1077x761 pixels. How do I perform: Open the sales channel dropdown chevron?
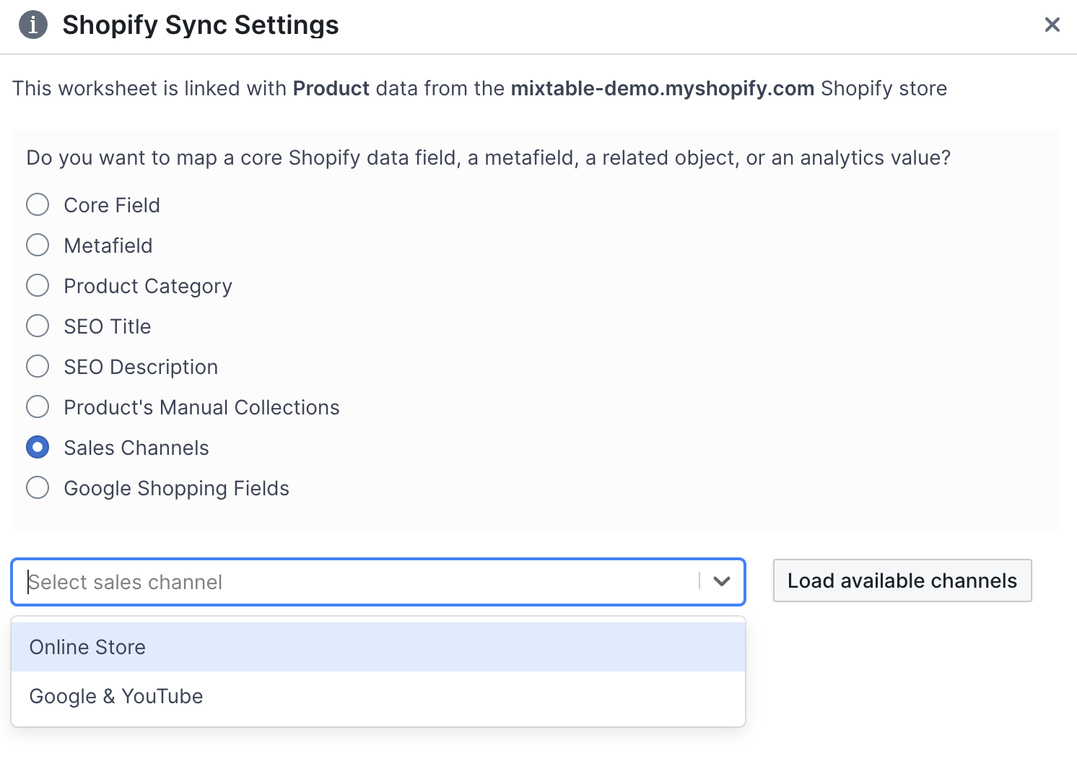point(721,581)
